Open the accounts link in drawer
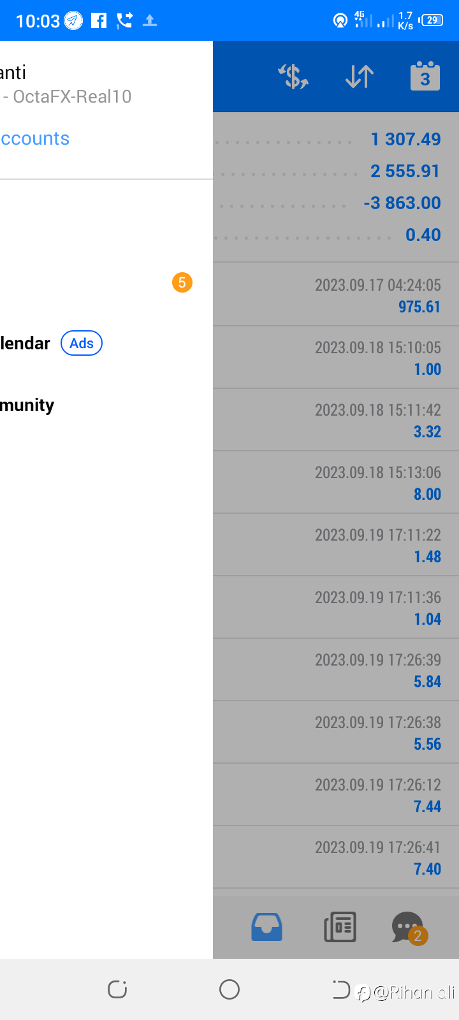This screenshot has width=459, height=1020. (x=35, y=138)
